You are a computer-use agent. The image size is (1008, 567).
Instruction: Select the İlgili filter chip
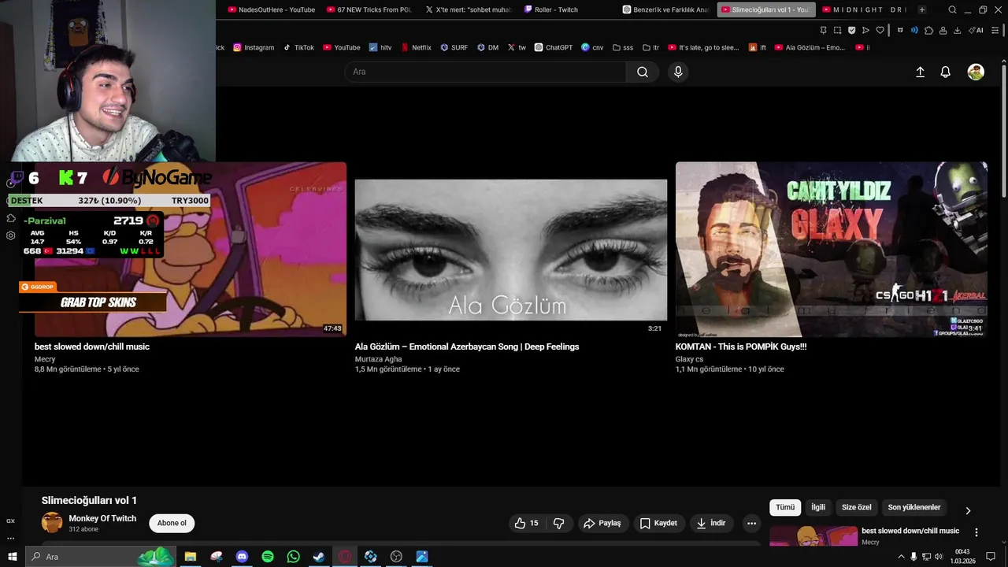pyautogui.click(x=818, y=507)
